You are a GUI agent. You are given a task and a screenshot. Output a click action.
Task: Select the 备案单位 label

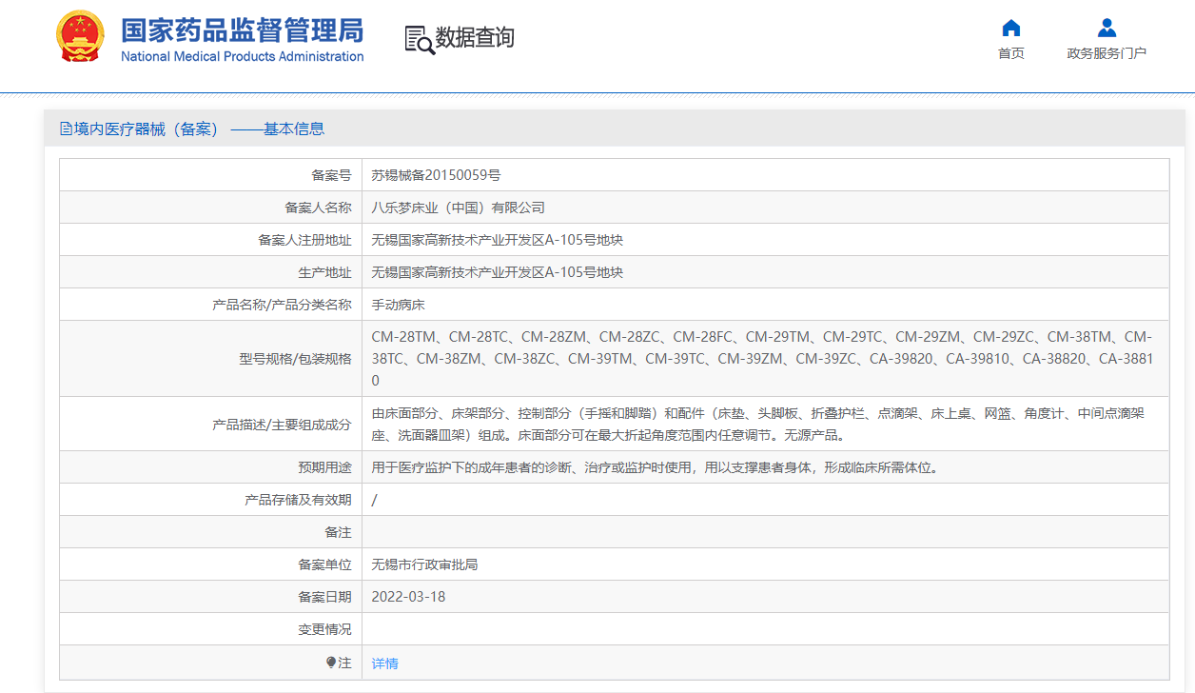324,564
